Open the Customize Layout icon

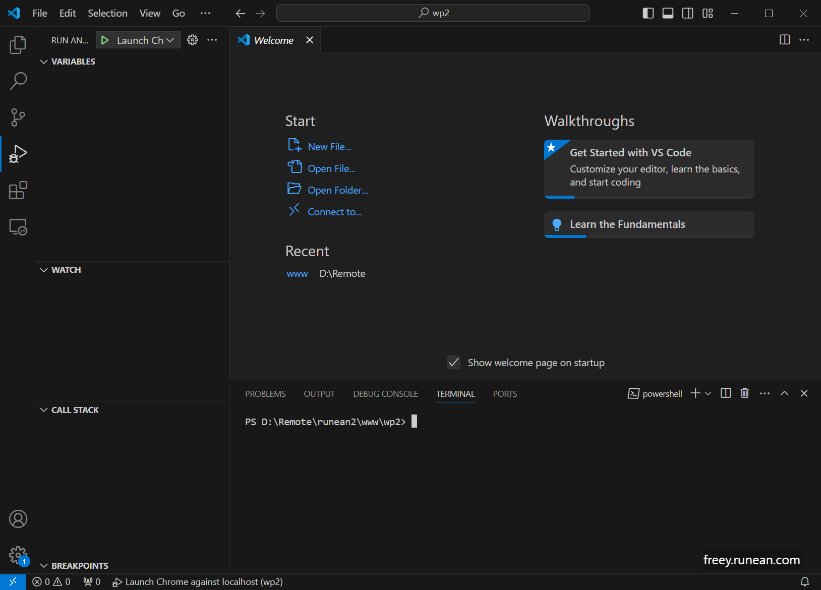tap(708, 13)
